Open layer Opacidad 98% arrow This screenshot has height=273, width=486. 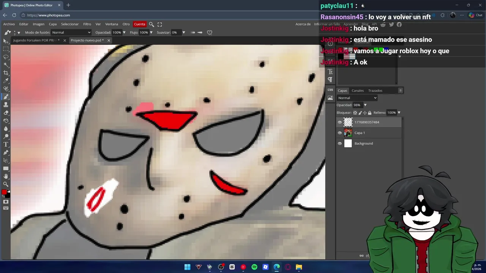(x=365, y=105)
